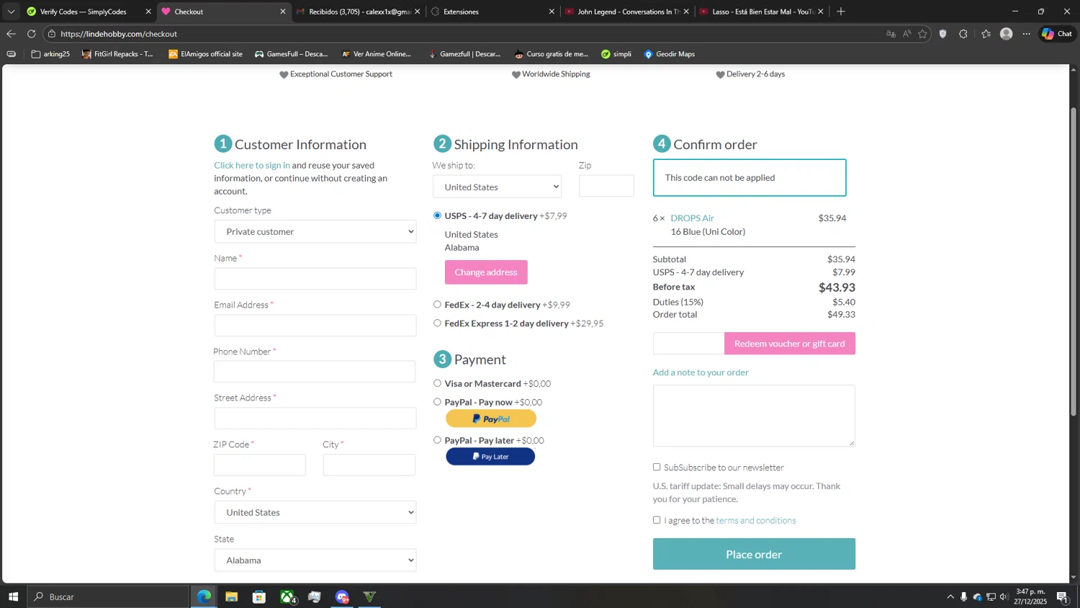Reload the checkout page
Image resolution: width=1080 pixels, height=608 pixels.
point(31,34)
